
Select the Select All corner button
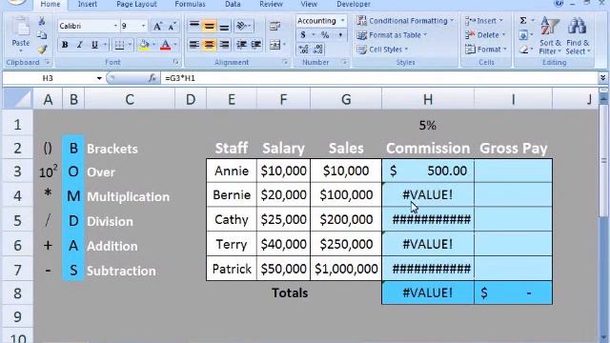(17, 99)
